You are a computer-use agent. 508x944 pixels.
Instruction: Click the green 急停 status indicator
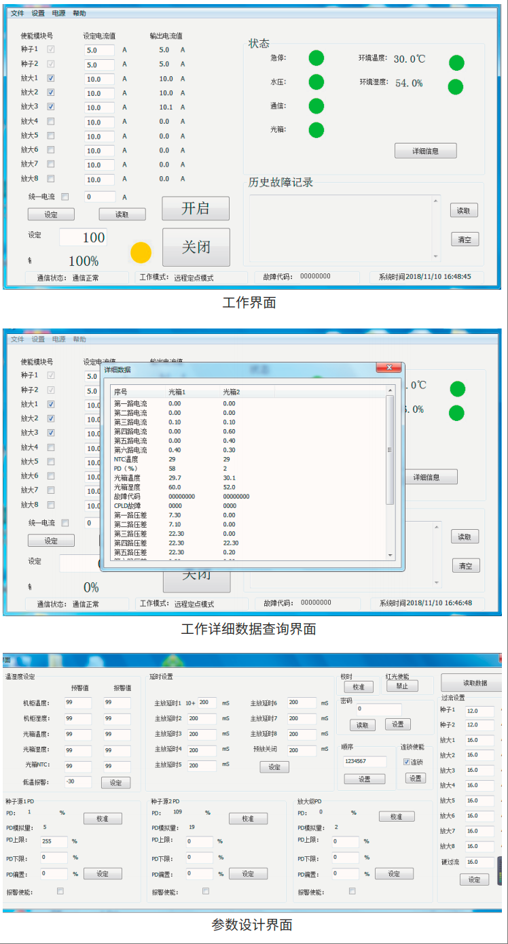pos(316,58)
